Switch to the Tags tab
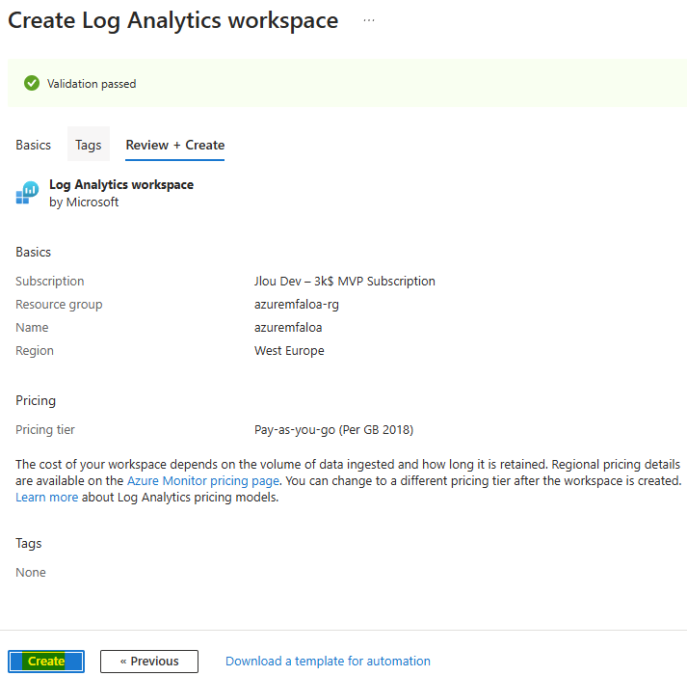Screen dimensions: 687x676 coord(88,145)
